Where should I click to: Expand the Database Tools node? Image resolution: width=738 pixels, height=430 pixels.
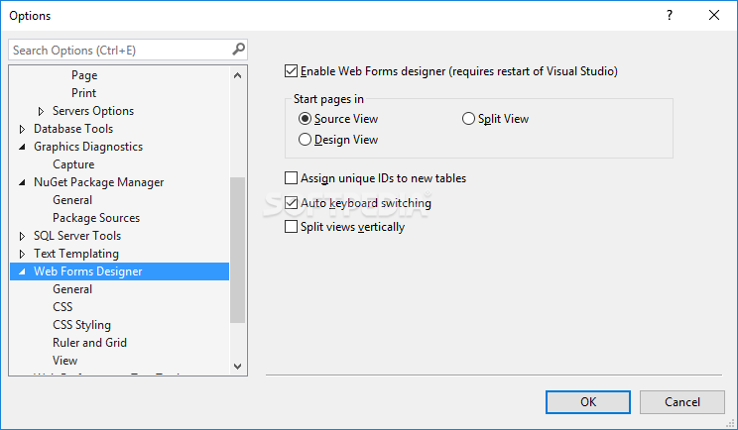(23, 129)
